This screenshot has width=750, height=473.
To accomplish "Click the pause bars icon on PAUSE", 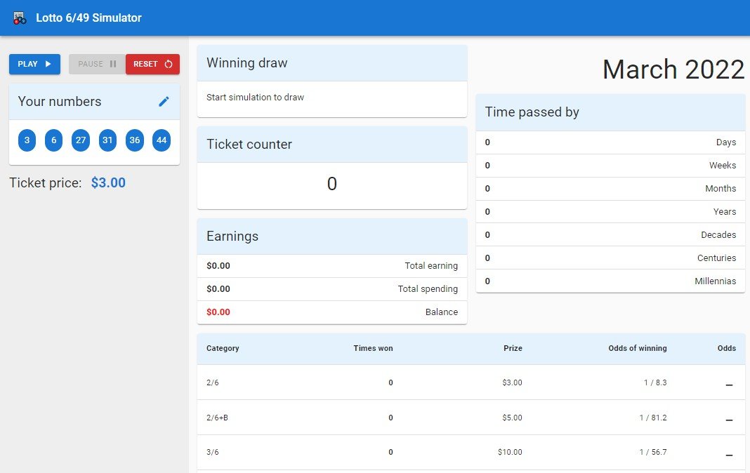I will pos(112,64).
